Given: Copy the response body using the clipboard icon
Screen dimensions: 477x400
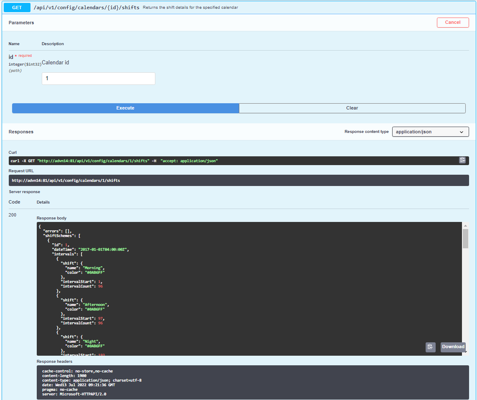Looking at the screenshot, I should click(430, 347).
